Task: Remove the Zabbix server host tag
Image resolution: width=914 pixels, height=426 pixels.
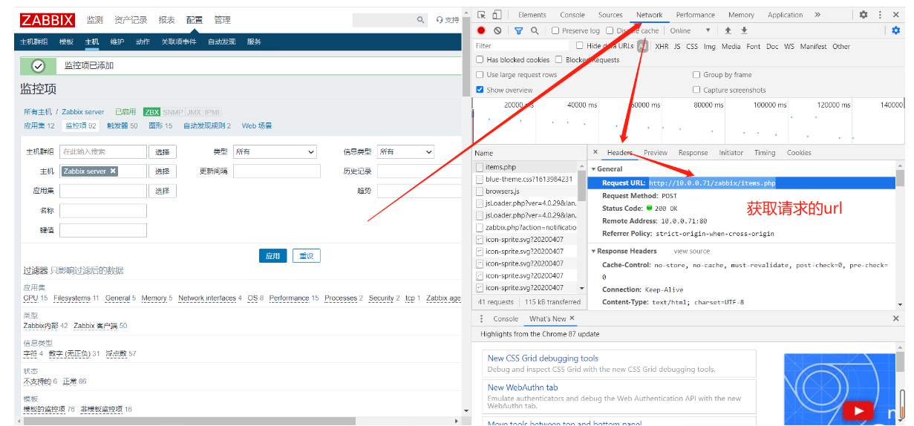Action: [113, 171]
